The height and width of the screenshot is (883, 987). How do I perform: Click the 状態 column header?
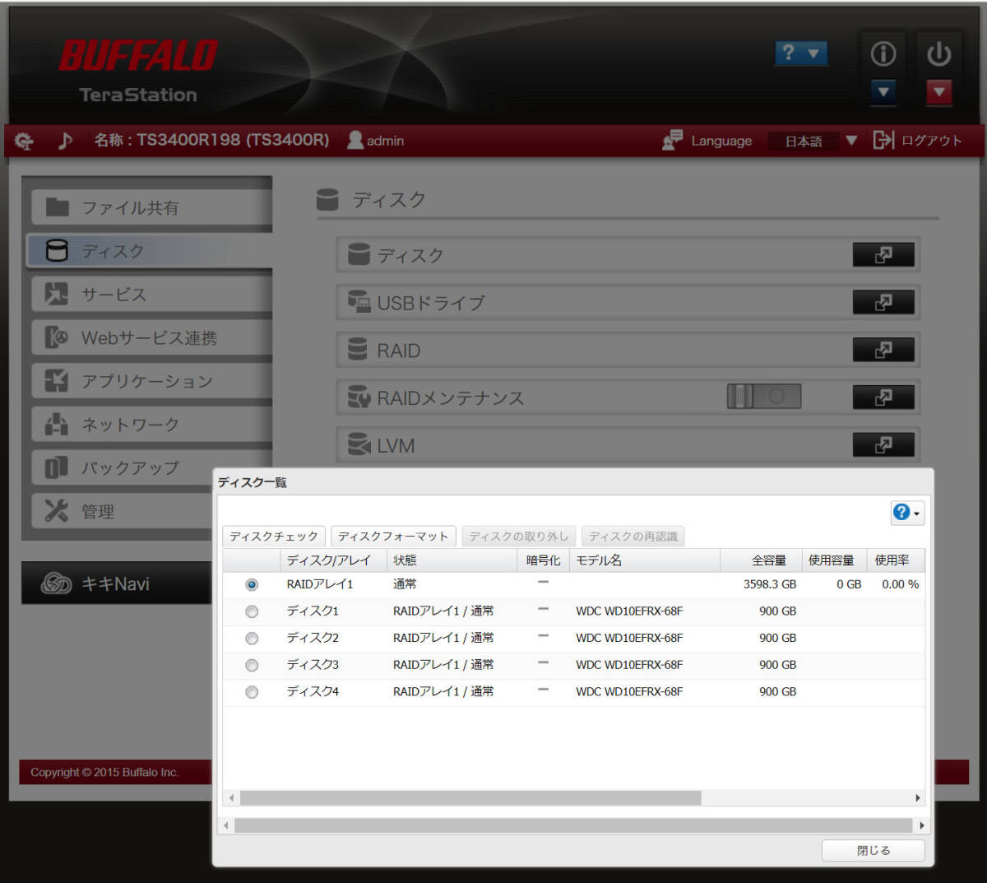pyautogui.click(x=452, y=560)
